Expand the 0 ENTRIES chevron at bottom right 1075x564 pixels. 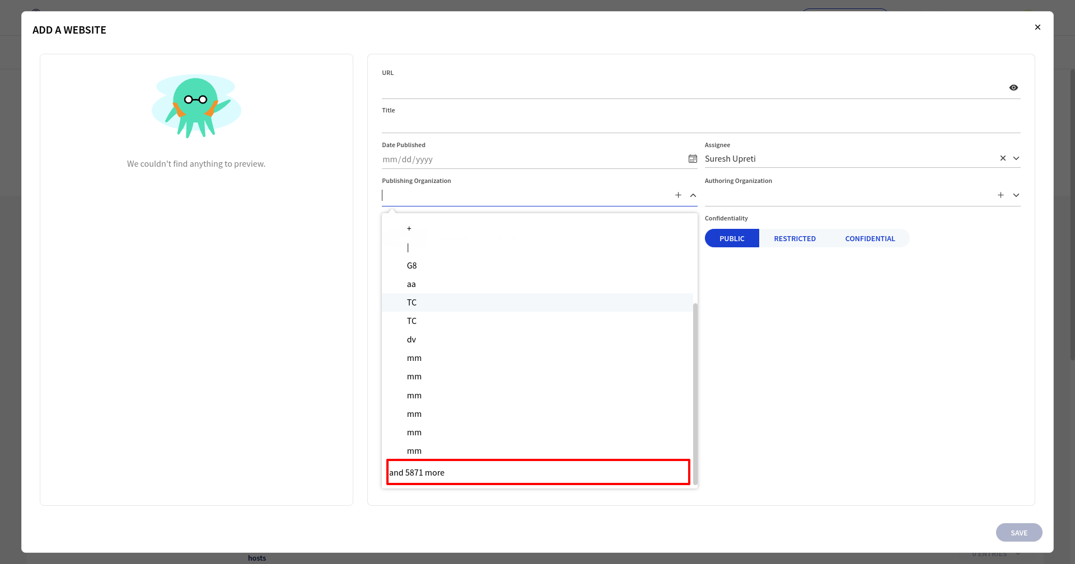tap(1017, 554)
